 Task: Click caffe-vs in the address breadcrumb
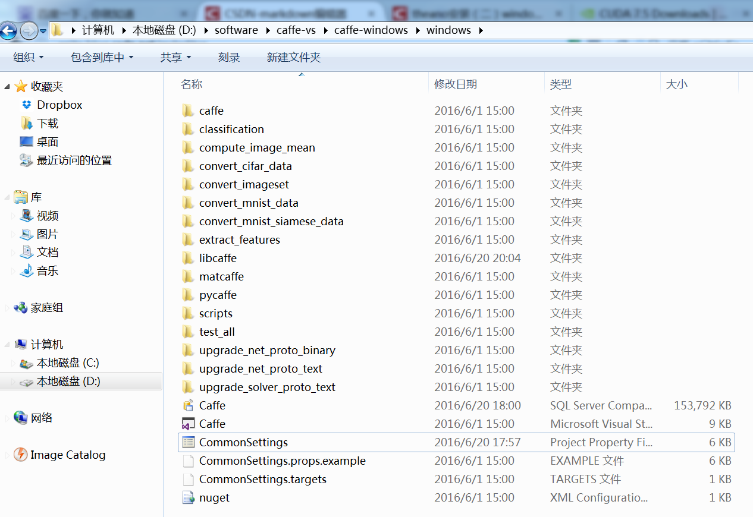point(296,30)
